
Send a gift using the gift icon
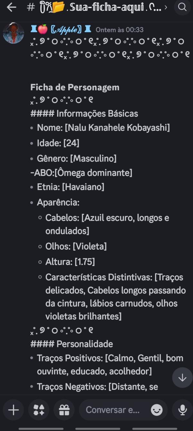pyautogui.click(x=64, y=410)
